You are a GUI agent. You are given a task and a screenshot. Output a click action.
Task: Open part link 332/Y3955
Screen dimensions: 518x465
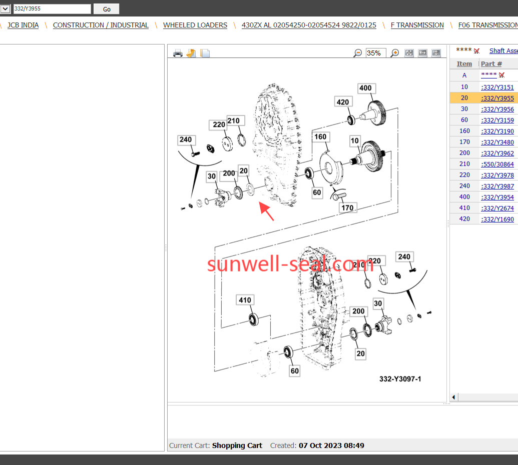(x=498, y=98)
